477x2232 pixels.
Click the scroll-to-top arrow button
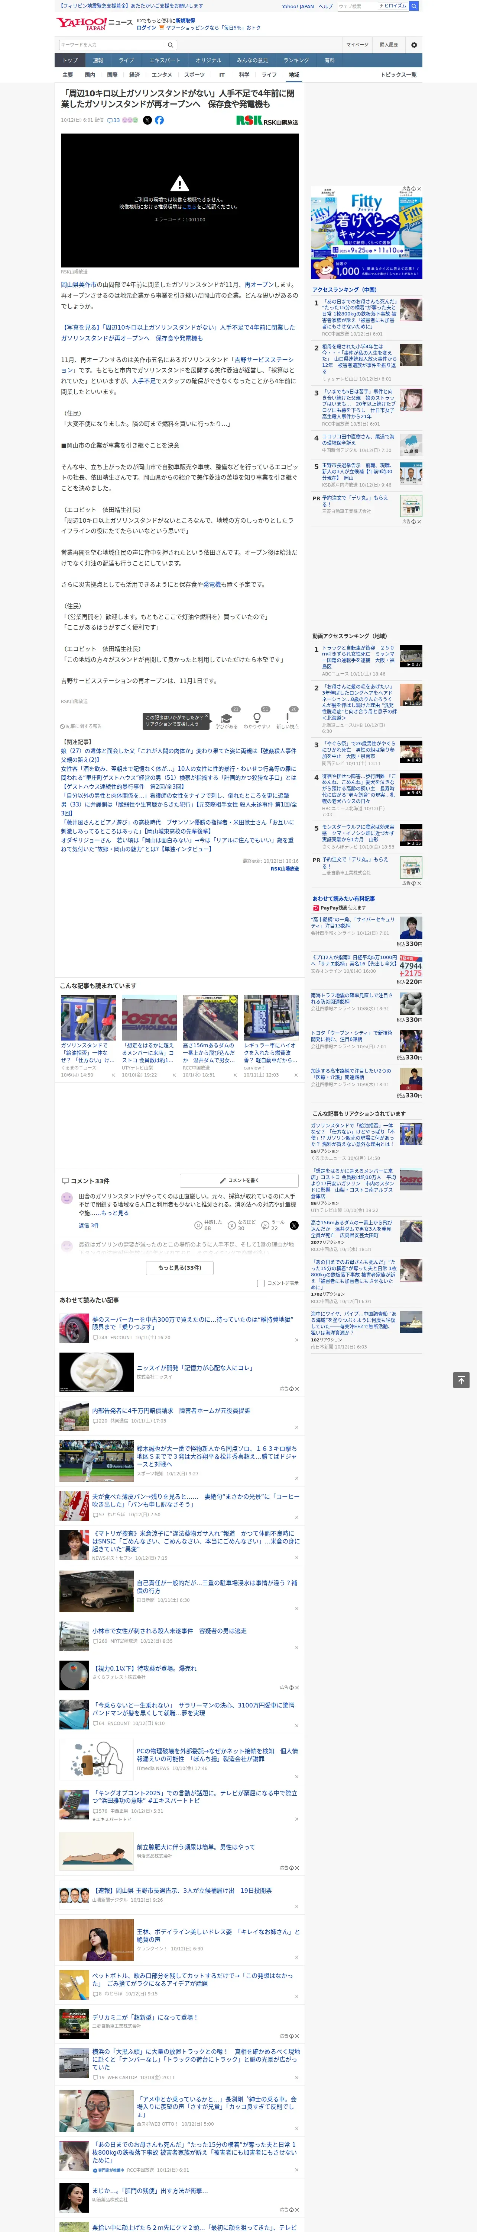[x=461, y=1380]
